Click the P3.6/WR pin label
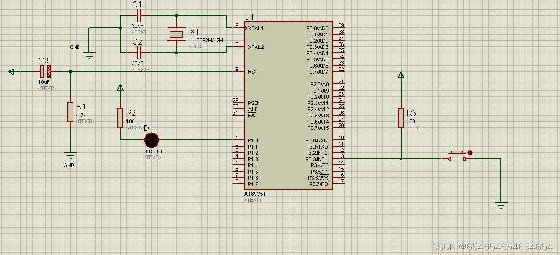This screenshot has width=560, height=255. coord(318,178)
